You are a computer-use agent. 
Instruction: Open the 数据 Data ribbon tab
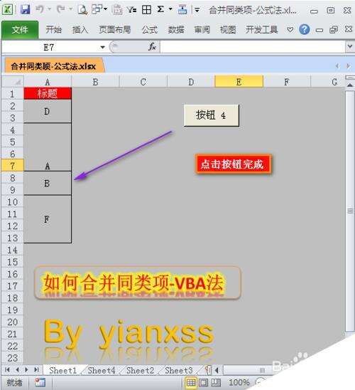tap(176, 30)
